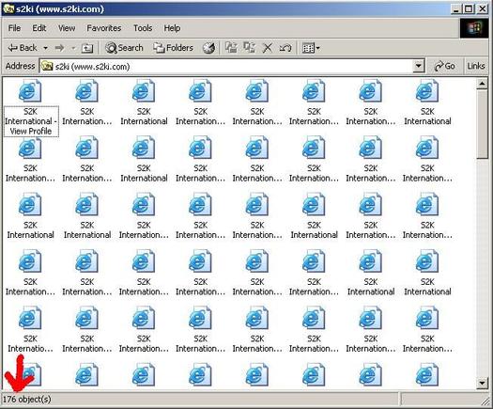Open the Search pane
The height and width of the screenshot is (409, 493).
124,48
